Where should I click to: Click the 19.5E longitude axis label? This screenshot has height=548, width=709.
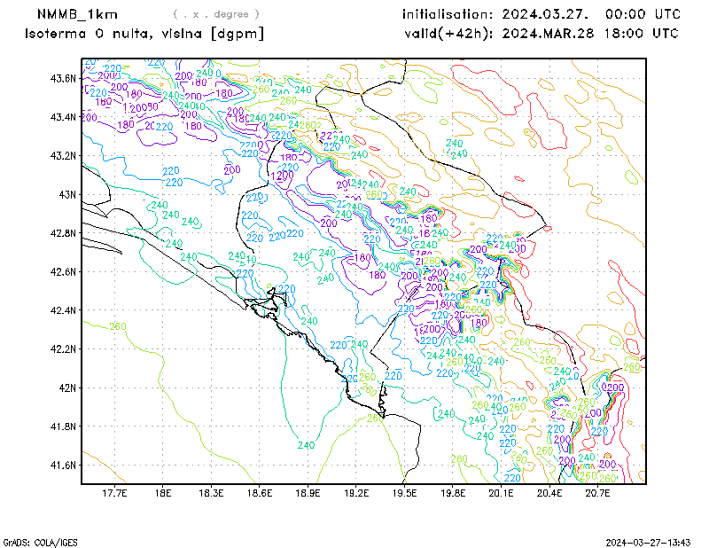[x=405, y=493]
